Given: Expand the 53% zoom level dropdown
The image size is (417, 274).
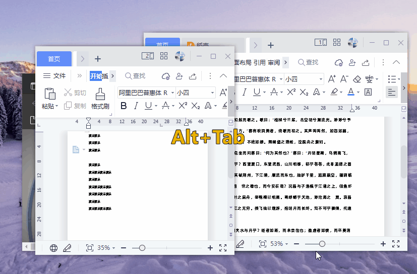Looking at the screenshot, I should pyautogui.click(x=288, y=244).
